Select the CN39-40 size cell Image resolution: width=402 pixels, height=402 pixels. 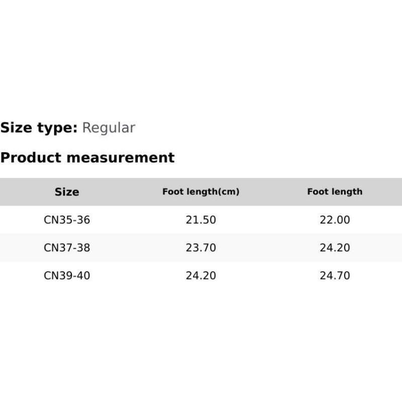[x=67, y=275]
